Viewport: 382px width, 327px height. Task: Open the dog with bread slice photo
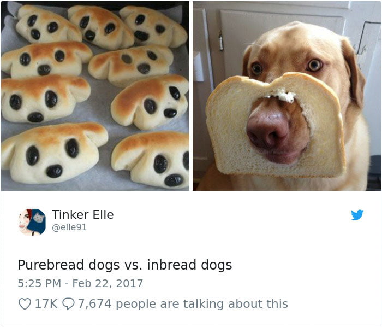(286, 96)
